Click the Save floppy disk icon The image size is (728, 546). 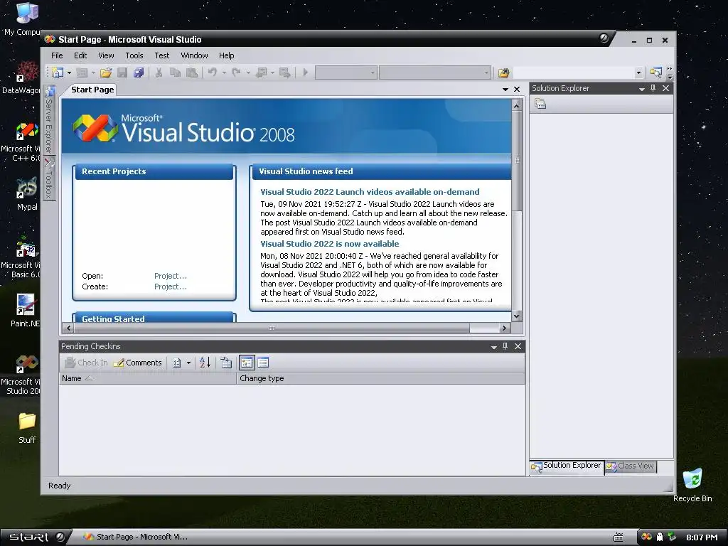122,73
